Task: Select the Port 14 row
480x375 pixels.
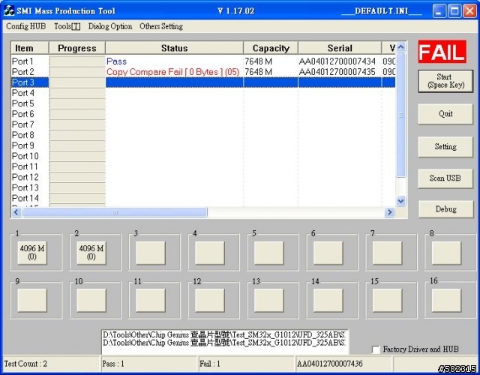Action: [x=203, y=198]
